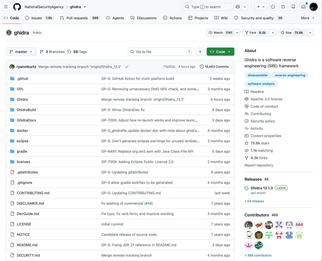Screen dimensions: 322x261
Task: Click the ghidra repository logo image
Action: (9, 33)
